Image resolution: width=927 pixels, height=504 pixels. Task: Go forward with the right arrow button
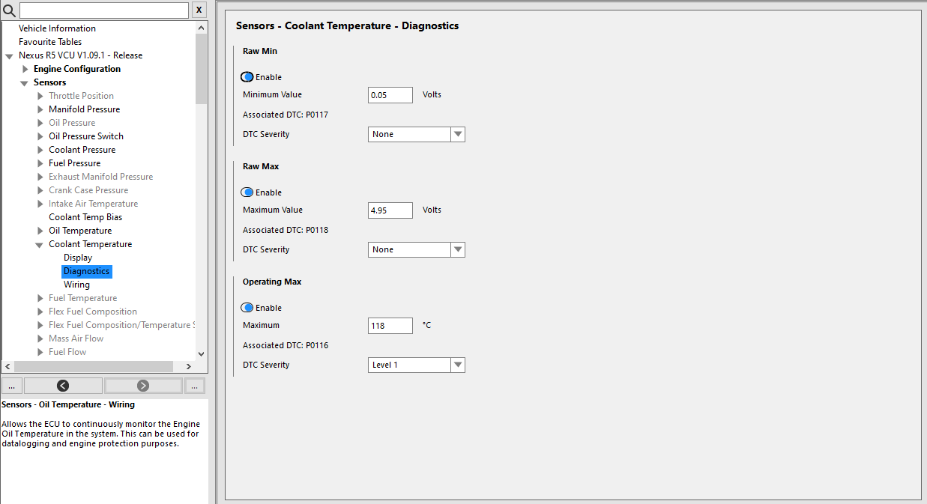[143, 386]
